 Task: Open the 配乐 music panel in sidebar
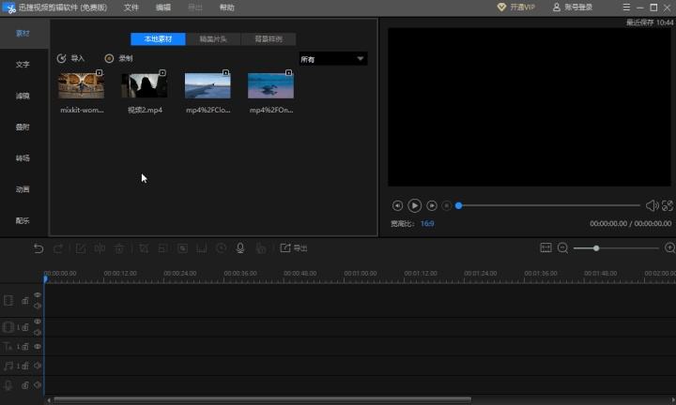(23, 221)
